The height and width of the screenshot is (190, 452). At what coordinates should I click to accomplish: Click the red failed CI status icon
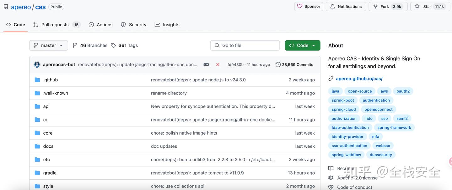tap(218, 64)
